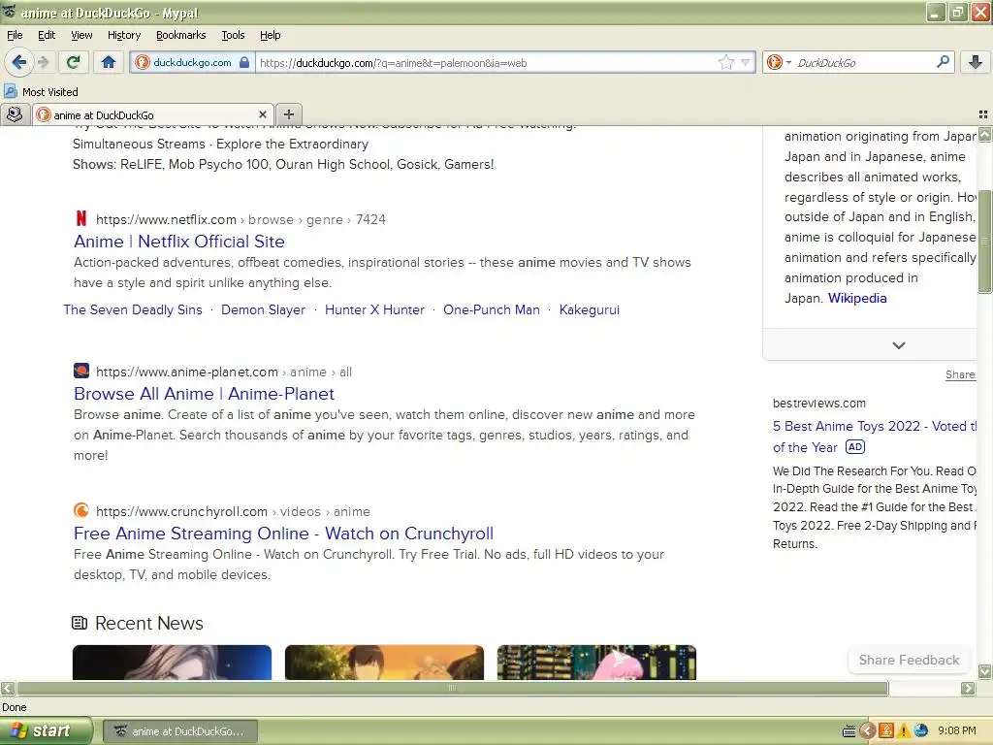
Task: Click the Anime-Planet favicon icon
Action: (x=81, y=371)
